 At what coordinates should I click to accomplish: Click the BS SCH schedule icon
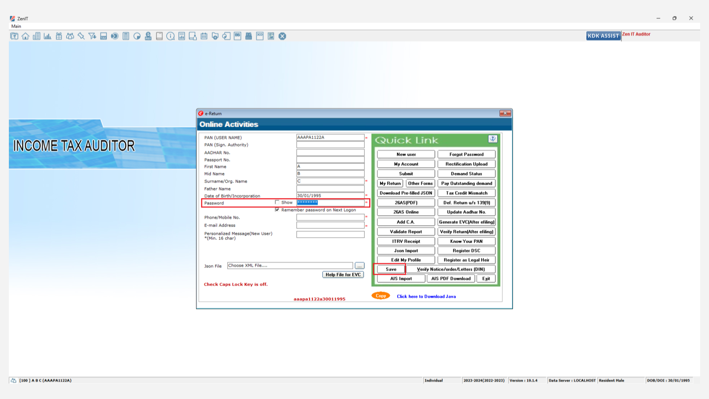(x=249, y=36)
